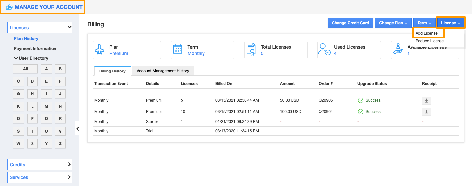472x186 pixels.
Task: Switch to Account Management History tab
Action: [163, 71]
